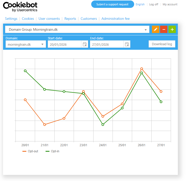Open the Start date calendar picker icon
The image size is (188, 181).
(85, 44)
